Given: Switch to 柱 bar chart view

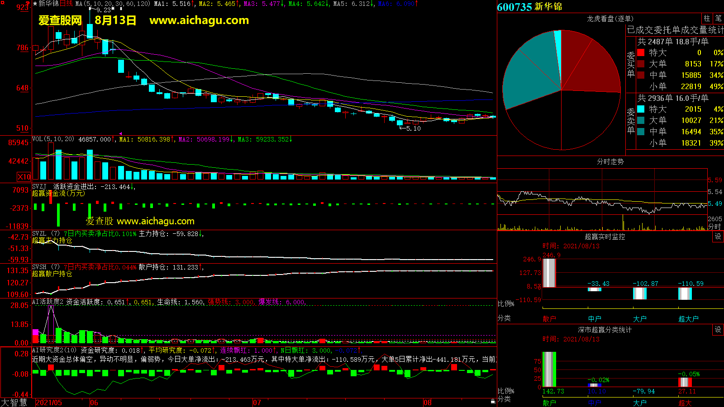Looking at the screenshot, I should 707,19.
